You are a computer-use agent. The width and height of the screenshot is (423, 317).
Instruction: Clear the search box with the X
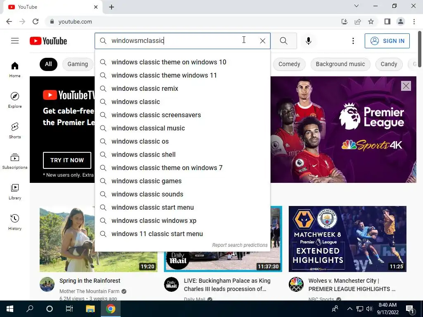(x=262, y=41)
